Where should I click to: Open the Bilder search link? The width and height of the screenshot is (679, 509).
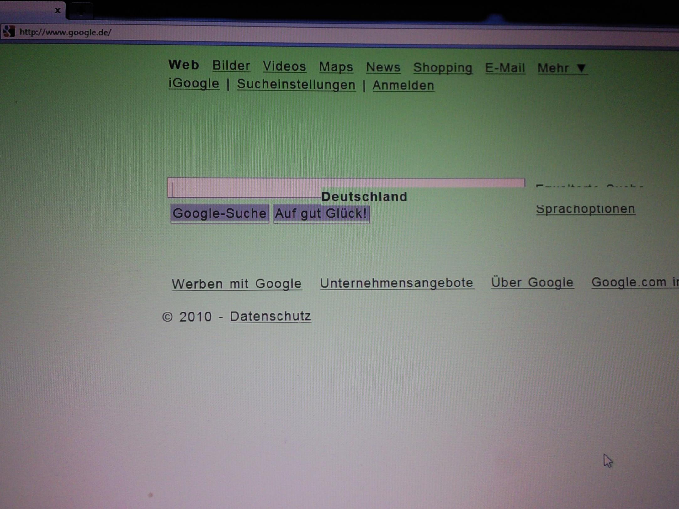pos(231,66)
